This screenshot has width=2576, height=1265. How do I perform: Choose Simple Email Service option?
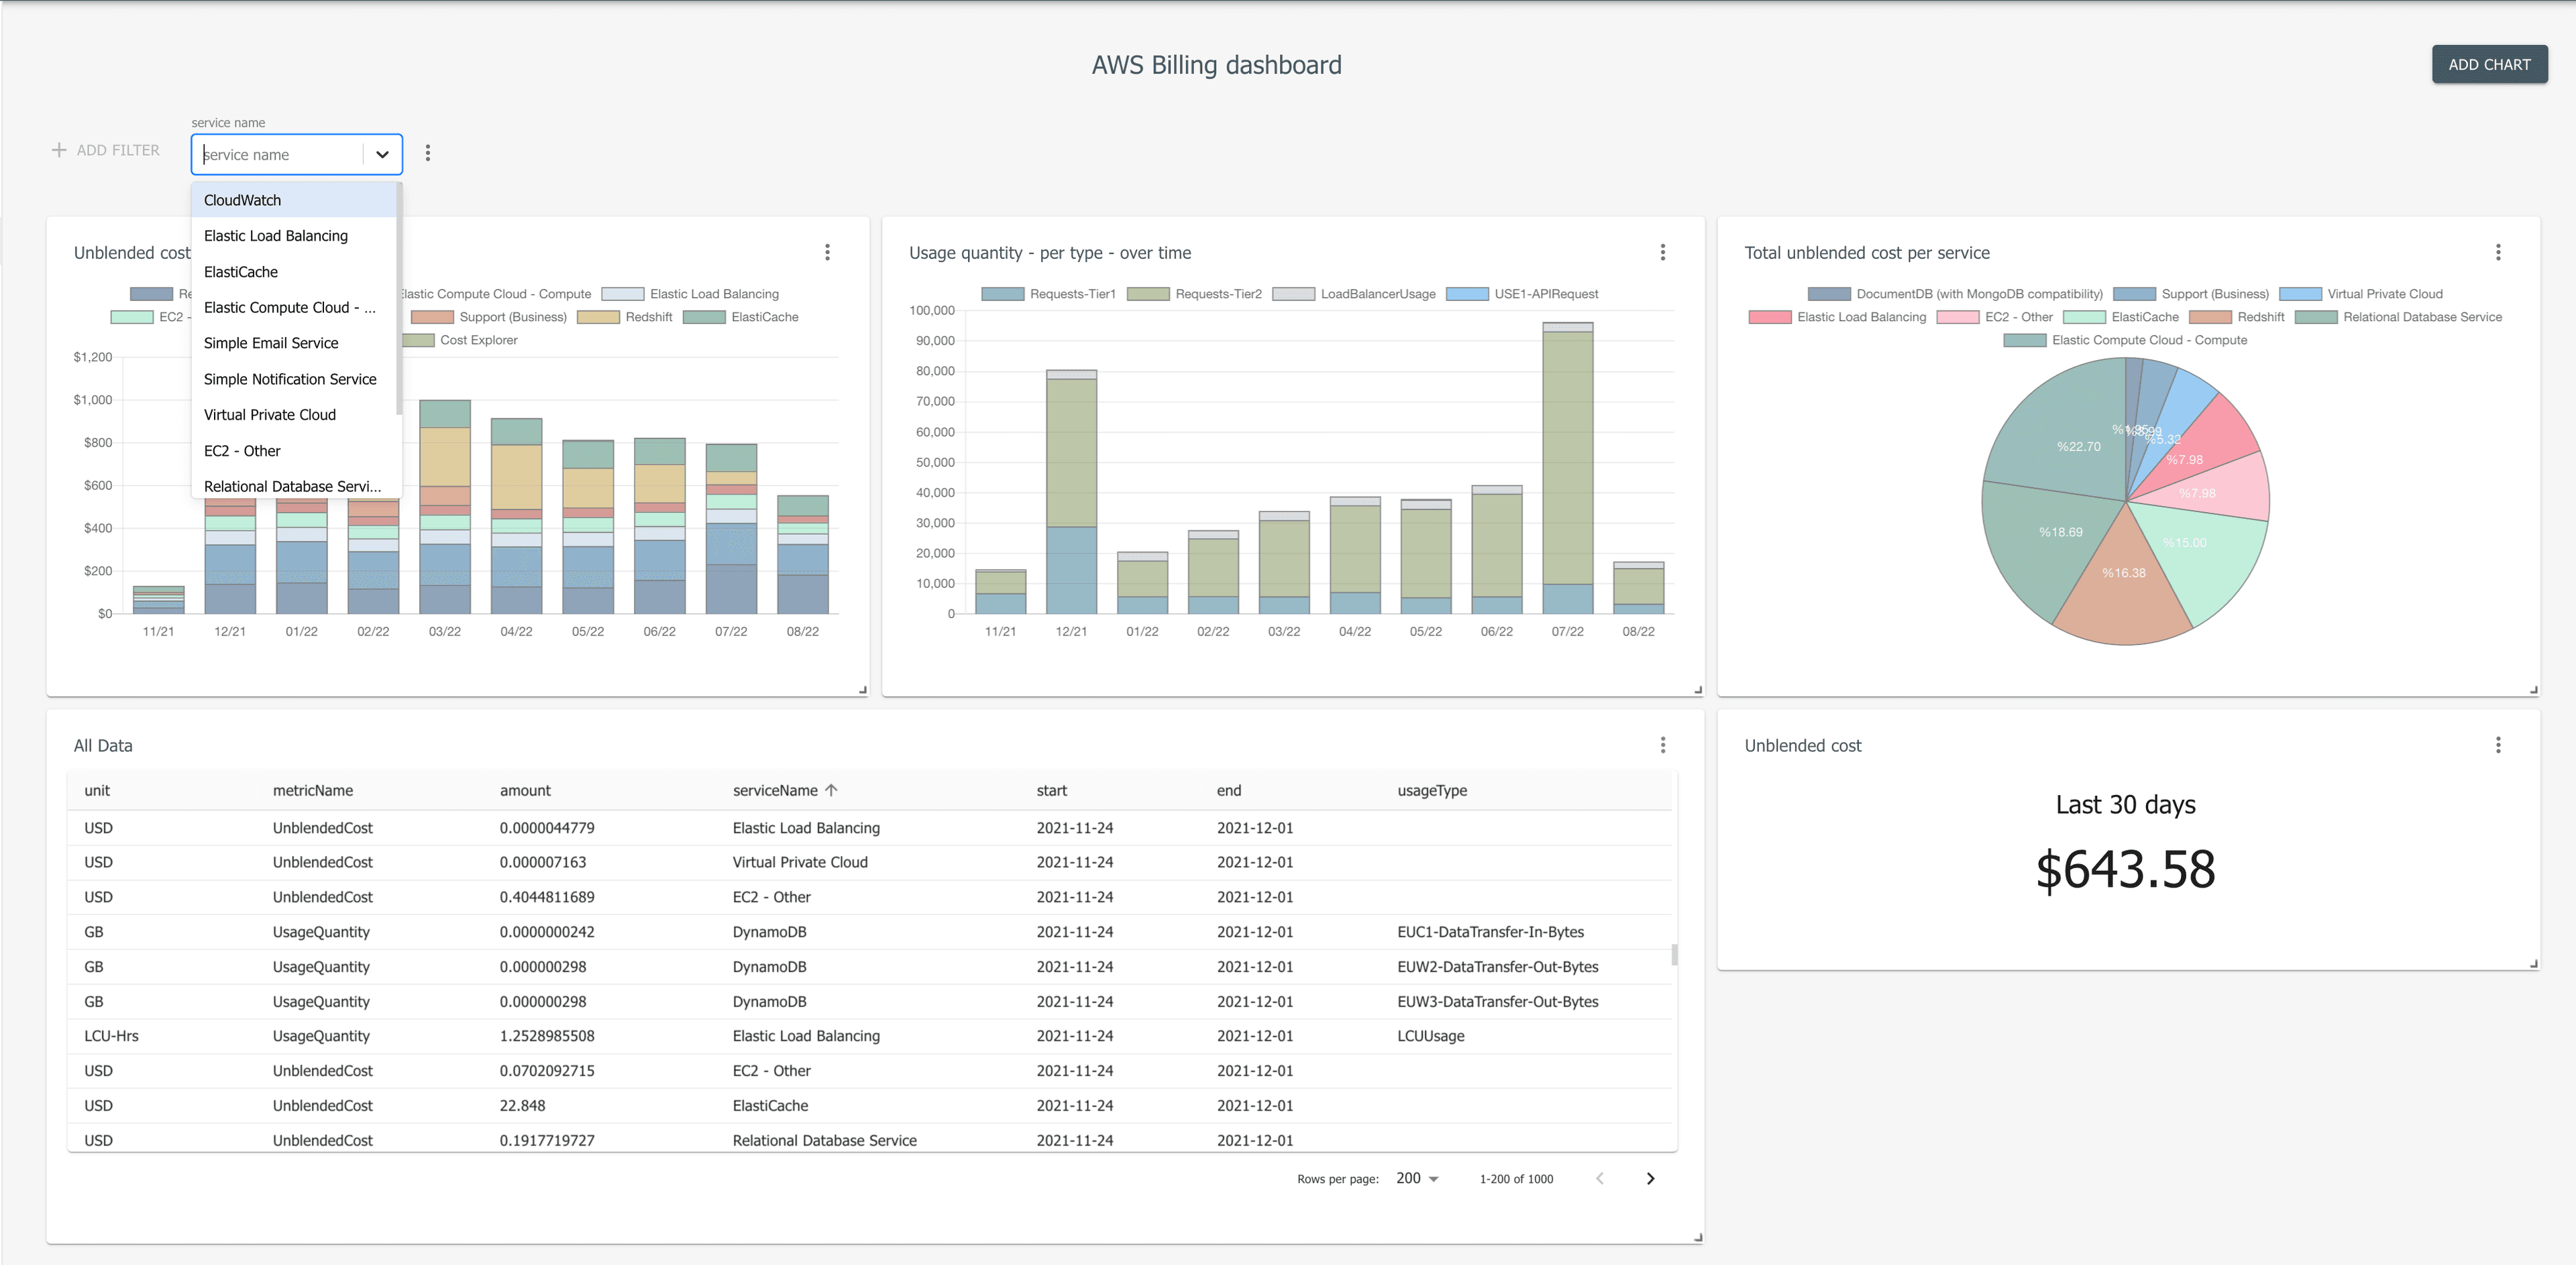(271, 343)
